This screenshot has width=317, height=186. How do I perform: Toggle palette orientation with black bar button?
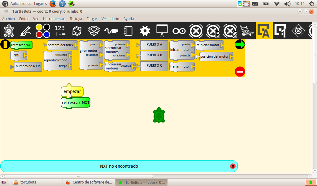[5, 44]
